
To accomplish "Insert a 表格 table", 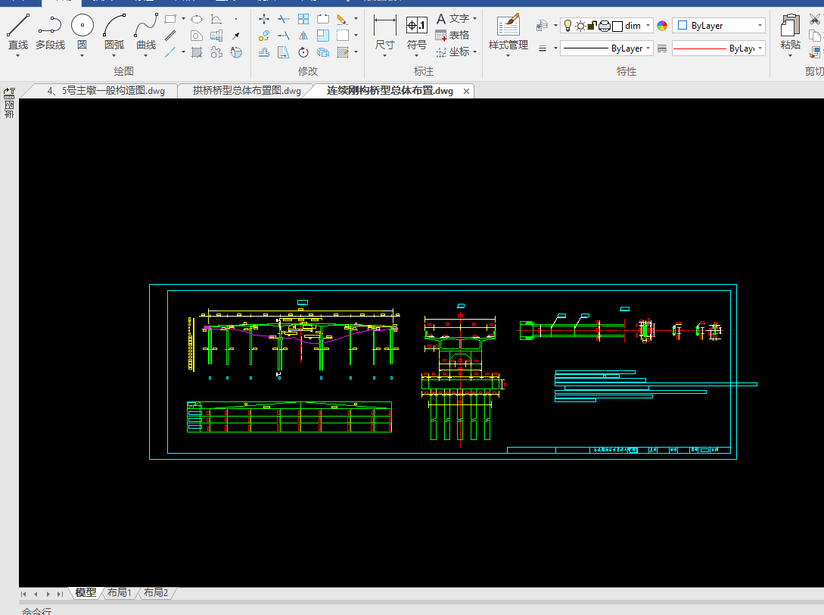I will point(452,36).
